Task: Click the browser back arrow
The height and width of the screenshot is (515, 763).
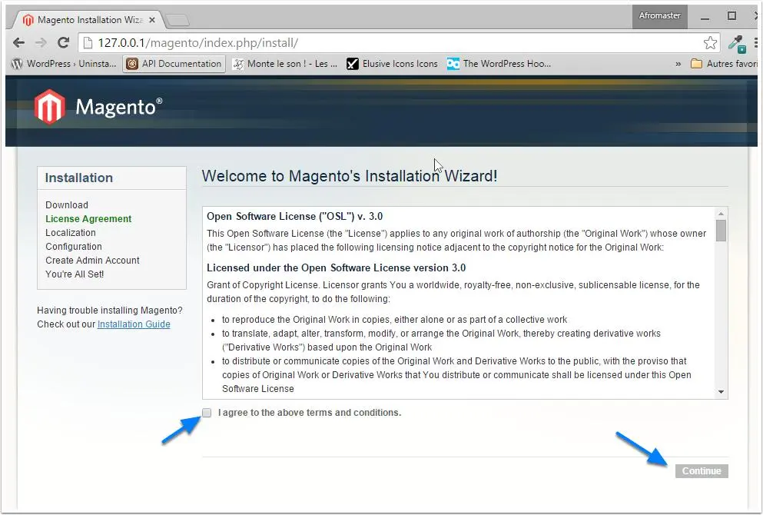Action: pyautogui.click(x=19, y=43)
